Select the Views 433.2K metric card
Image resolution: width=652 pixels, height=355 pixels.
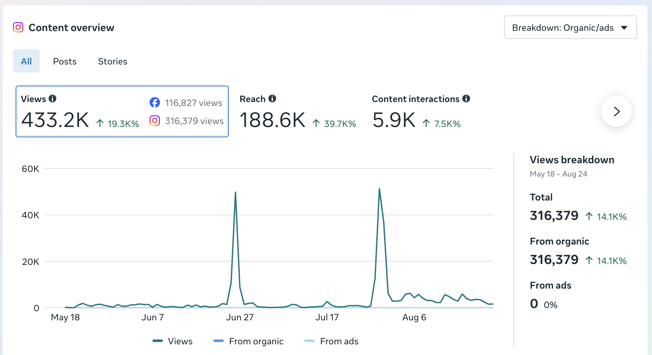tap(122, 111)
